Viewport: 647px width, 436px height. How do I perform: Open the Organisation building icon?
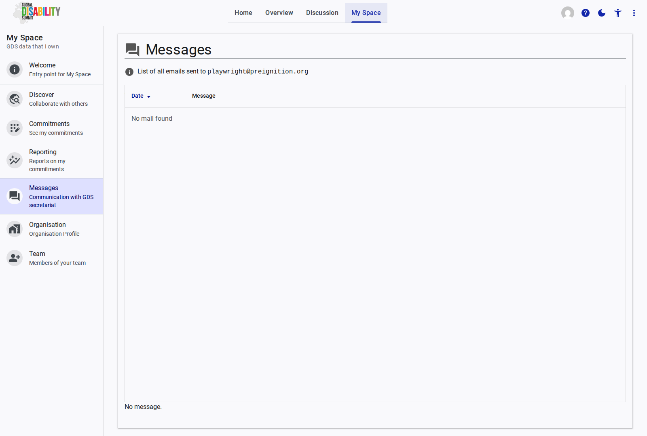pos(15,229)
